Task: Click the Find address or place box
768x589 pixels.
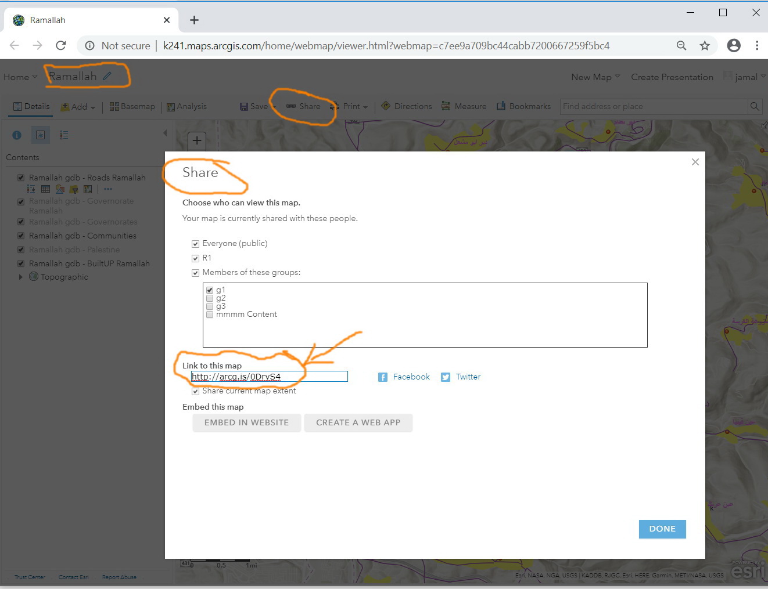Action: [654, 106]
